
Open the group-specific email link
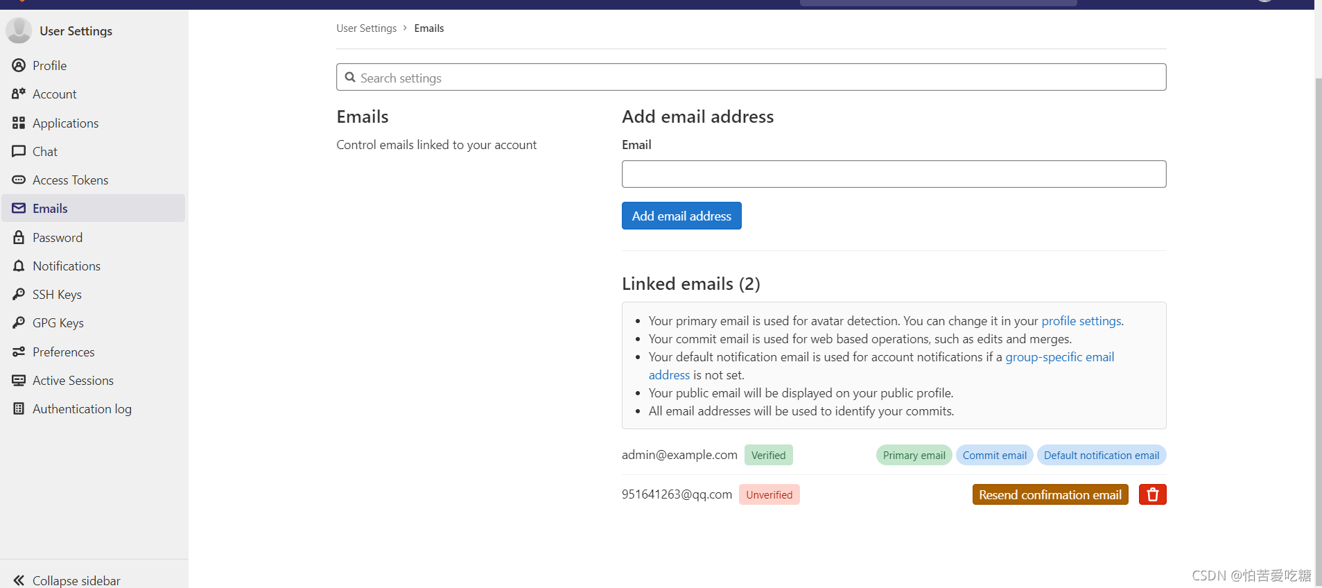tap(1060, 357)
